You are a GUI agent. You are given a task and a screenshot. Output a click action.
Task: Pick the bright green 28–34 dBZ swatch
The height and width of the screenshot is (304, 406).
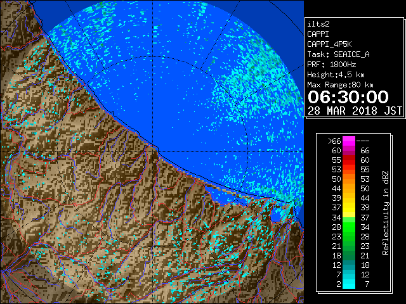point(349,227)
